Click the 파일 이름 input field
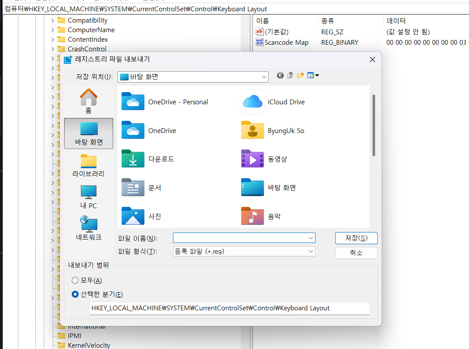Screen dimensions: 469x349 coord(240,238)
